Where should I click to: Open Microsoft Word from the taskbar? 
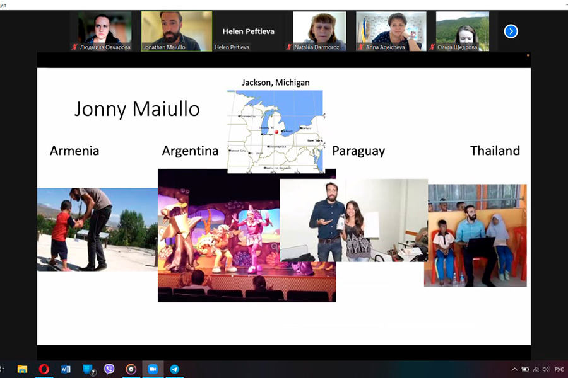[x=66, y=369]
